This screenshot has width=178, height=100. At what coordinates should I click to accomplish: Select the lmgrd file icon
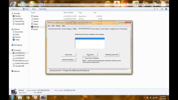pyautogui.click(x=32, y=24)
